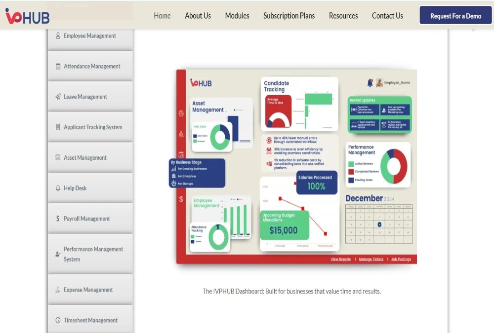Click the Salaries Processed 100% card
Screen dimensions: 494x333
click(x=317, y=183)
